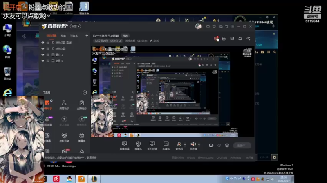Screen dimensions: 327x183
Task: Select the 粉丝点歌-歌词 source row
Action: coord(65,43)
